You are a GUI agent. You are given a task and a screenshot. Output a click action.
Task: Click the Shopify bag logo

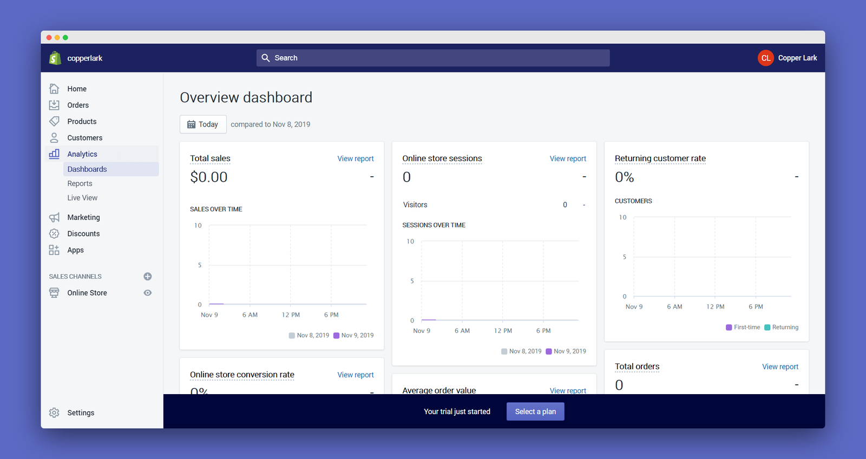[x=55, y=58]
